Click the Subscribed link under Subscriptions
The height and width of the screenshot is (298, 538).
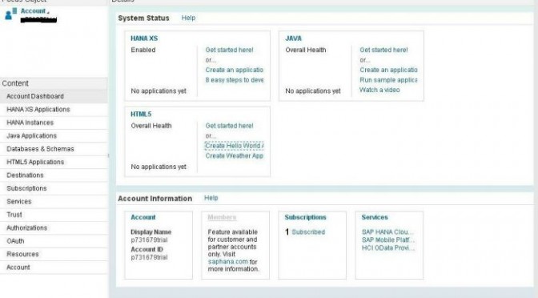pos(308,232)
